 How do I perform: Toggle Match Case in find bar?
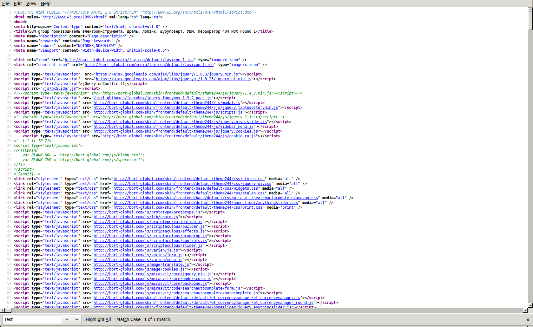pos(128,319)
